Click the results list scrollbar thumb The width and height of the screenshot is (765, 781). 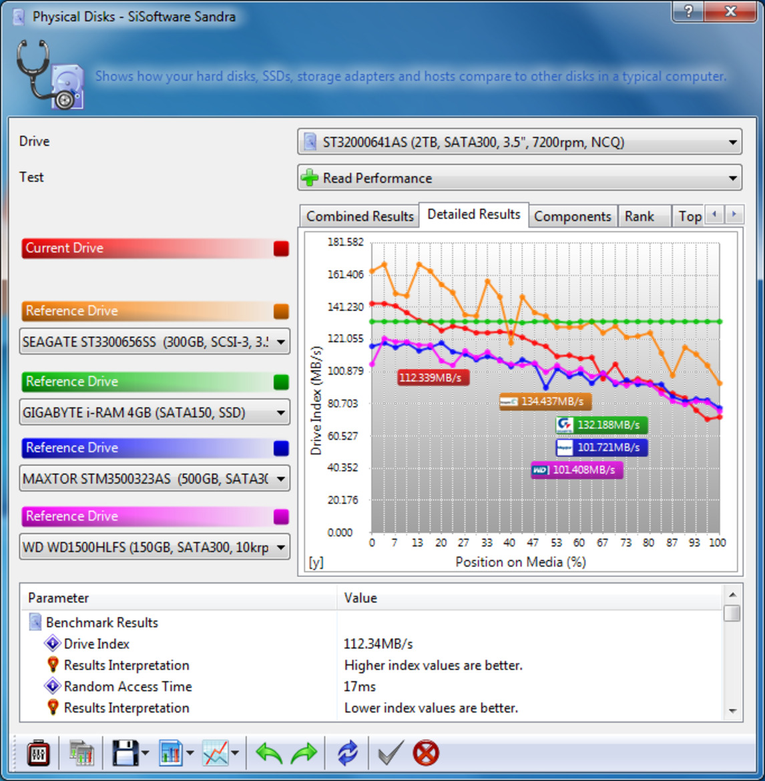click(732, 613)
